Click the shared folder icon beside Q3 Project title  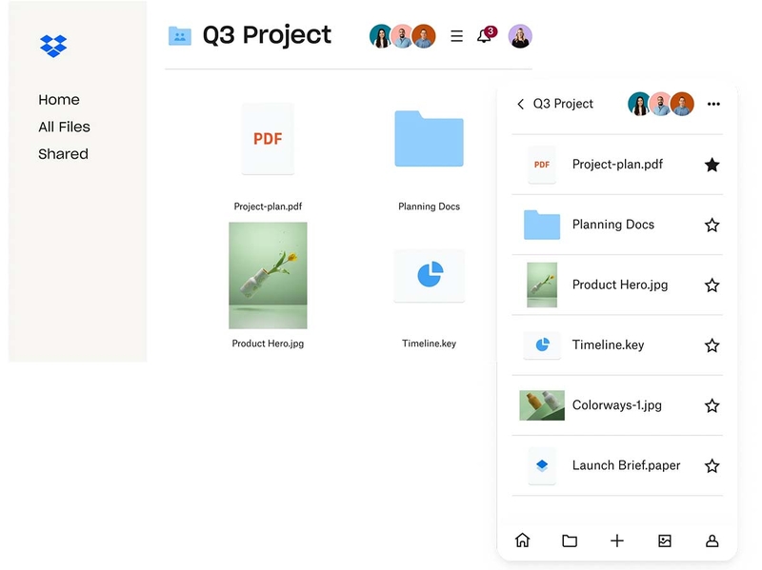tap(180, 36)
